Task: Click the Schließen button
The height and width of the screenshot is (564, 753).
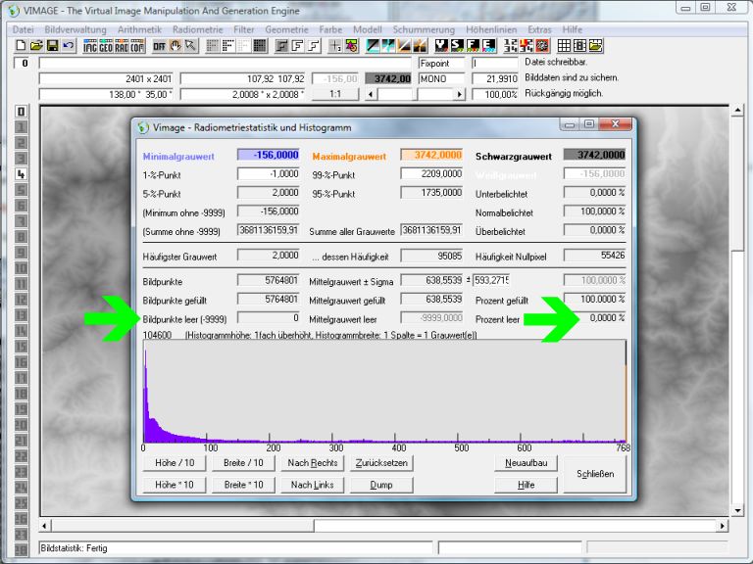Action: pyautogui.click(x=594, y=474)
